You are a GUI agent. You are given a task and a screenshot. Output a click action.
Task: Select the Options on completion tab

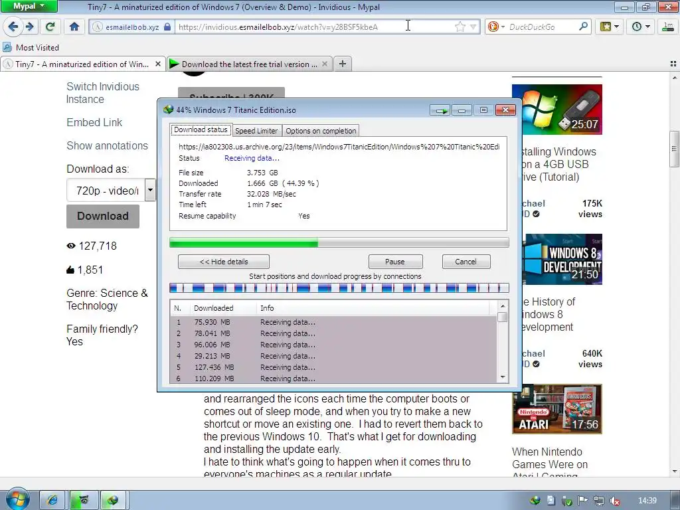[x=321, y=131]
